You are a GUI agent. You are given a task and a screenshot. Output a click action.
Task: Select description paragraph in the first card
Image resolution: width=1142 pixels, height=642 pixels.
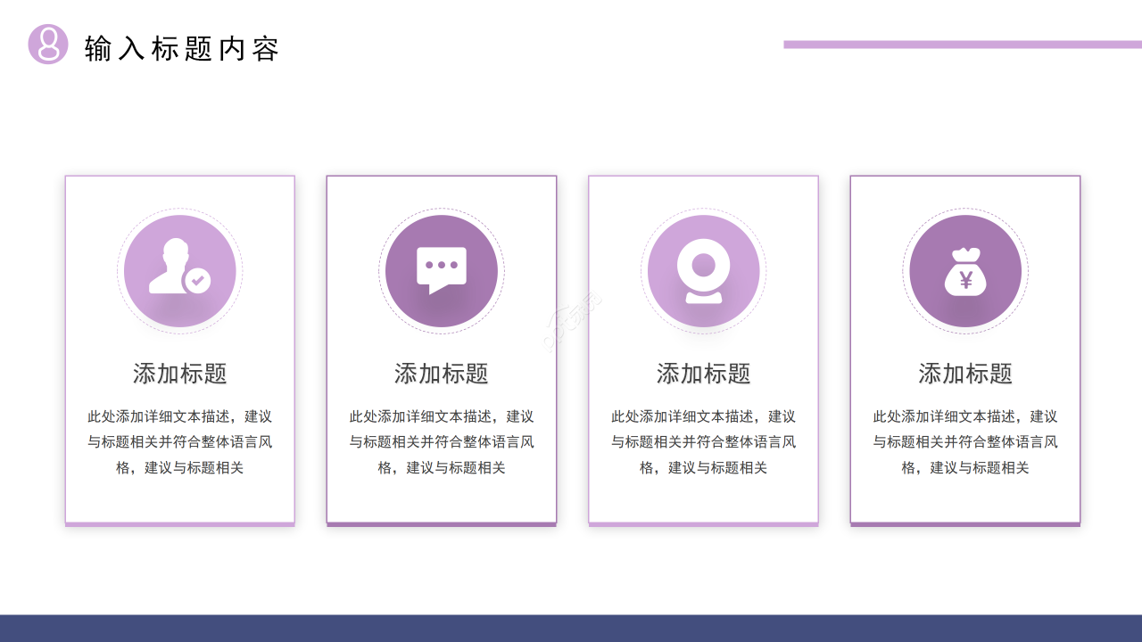180,441
